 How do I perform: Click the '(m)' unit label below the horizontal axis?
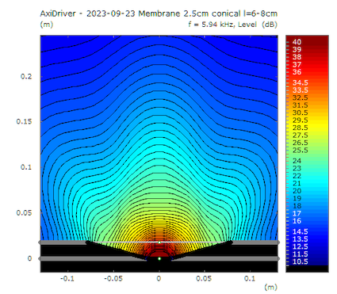(x=270, y=287)
